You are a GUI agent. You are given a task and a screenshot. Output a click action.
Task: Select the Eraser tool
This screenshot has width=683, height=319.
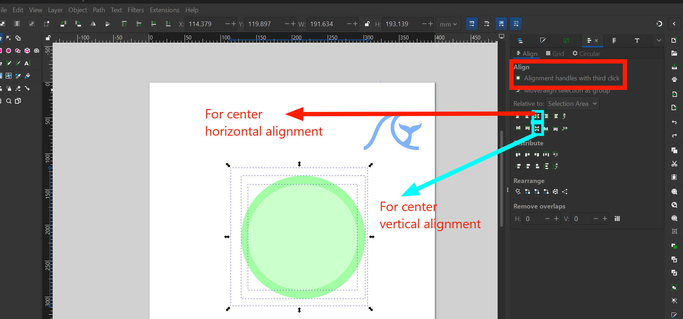(18, 88)
